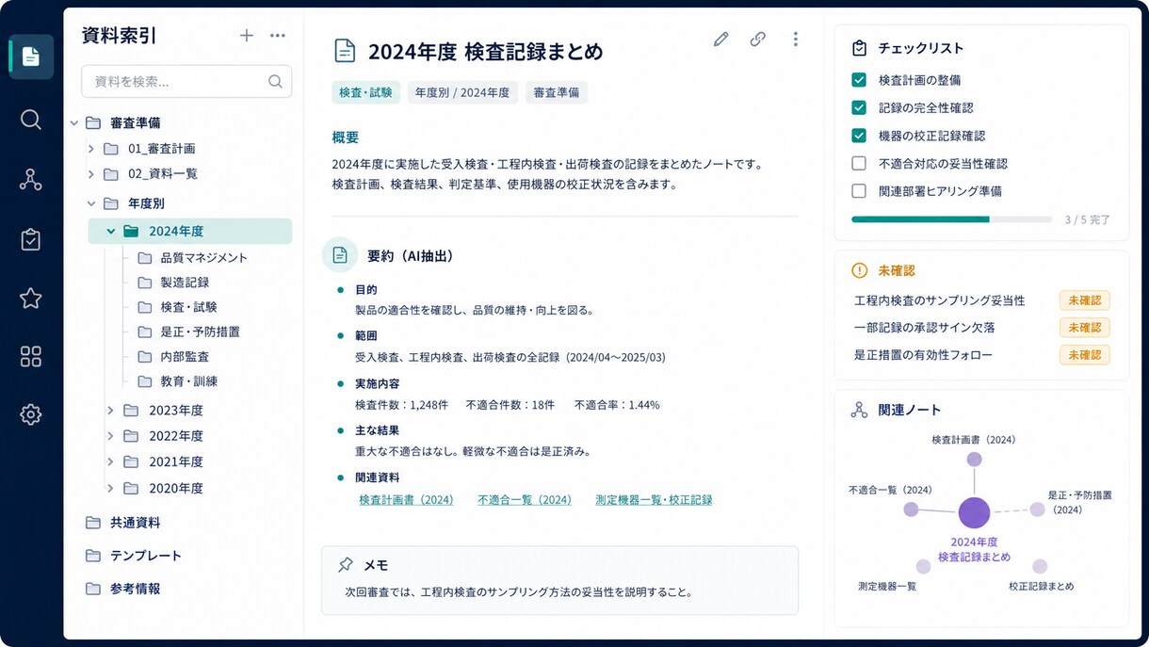Select 検査・試験 folder in tree
This screenshot has width=1149, height=647.
click(x=177, y=307)
